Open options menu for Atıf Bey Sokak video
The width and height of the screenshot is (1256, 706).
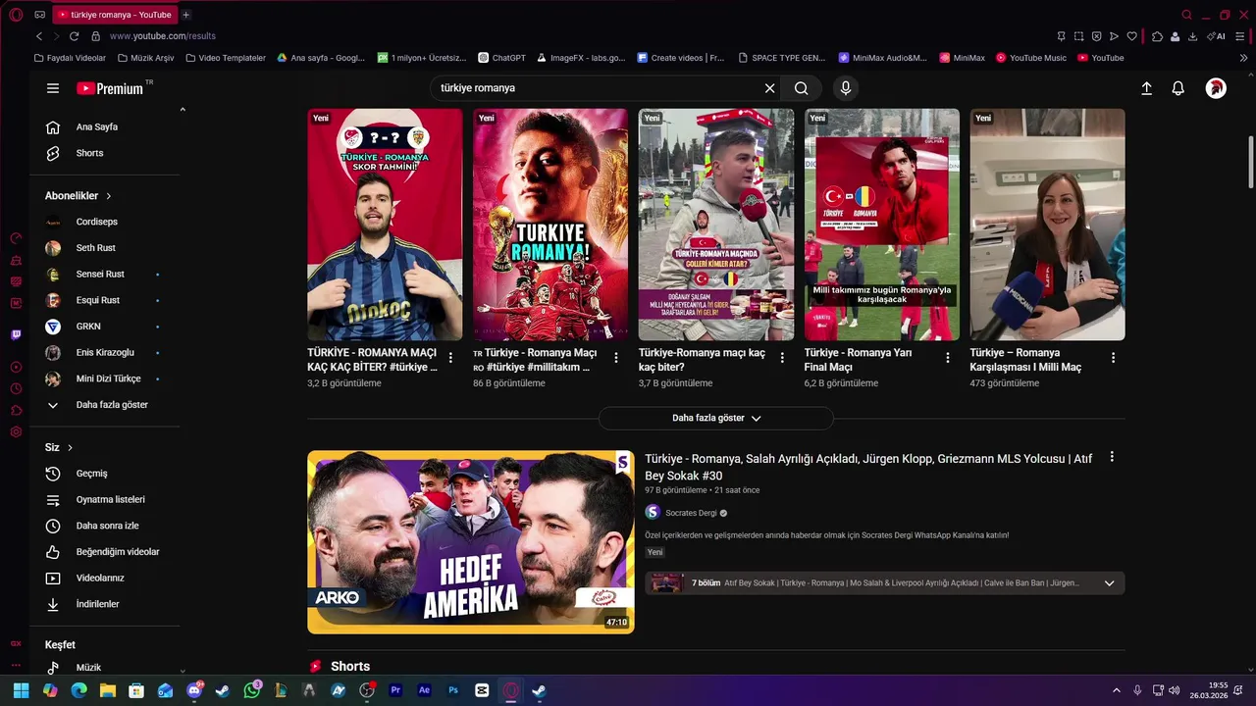click(1112, 457)
